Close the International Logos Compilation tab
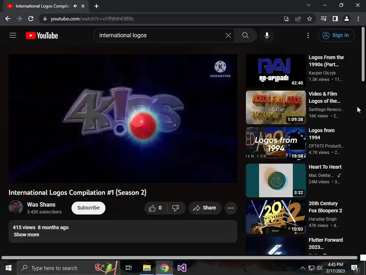Screen dimensions: 366x275 pyautogui.click(x=83, y=6)
